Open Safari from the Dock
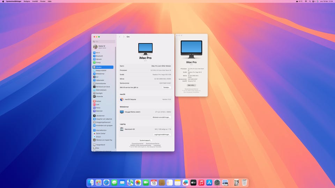Screen dimensions: 335x188 [x=106, y=182]
